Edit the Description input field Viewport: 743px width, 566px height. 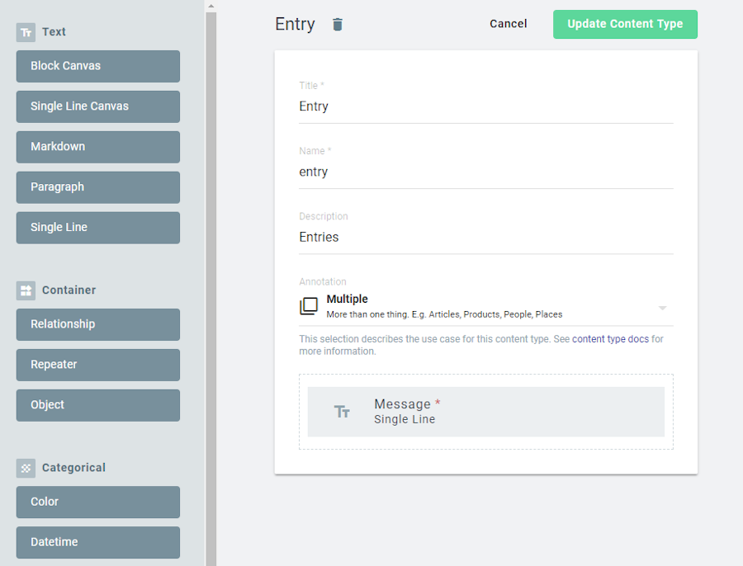click(x=485, y=238)
